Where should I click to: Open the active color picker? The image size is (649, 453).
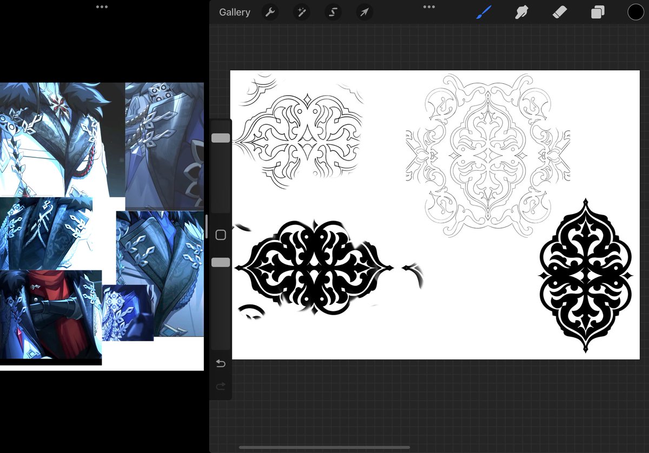(635, 12)
